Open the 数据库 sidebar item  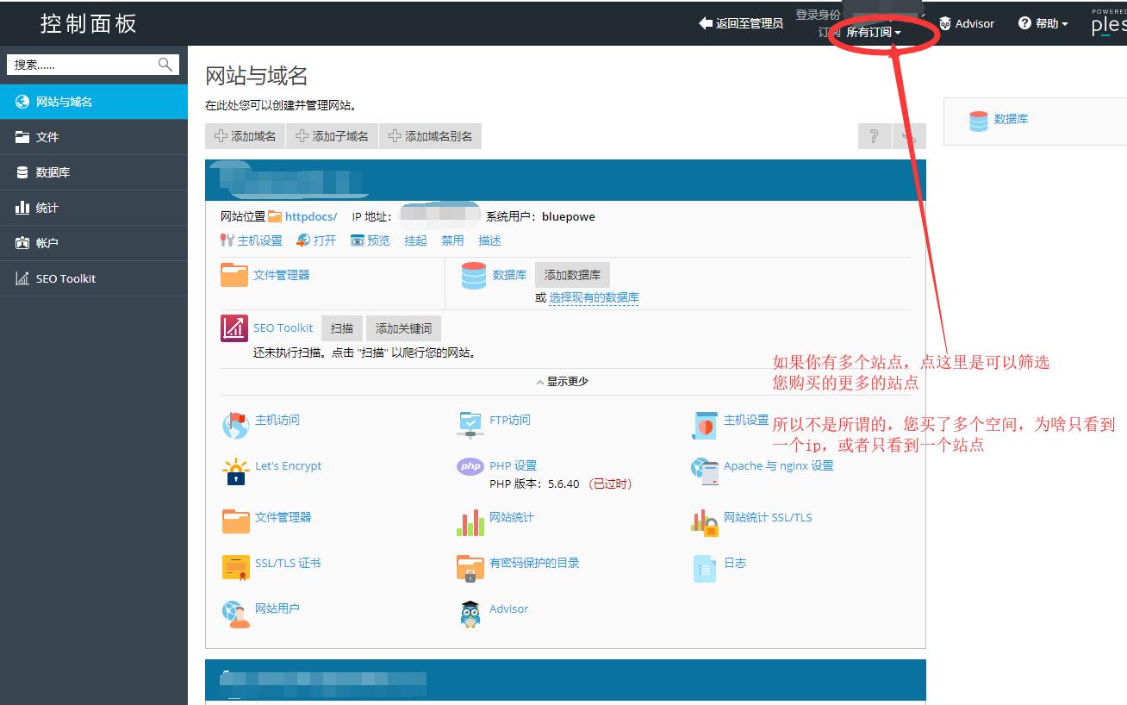point(93,172)
